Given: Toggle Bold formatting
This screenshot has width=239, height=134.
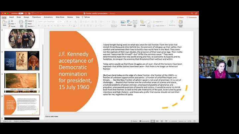Looking at the screenshot, I should point(39,26).
